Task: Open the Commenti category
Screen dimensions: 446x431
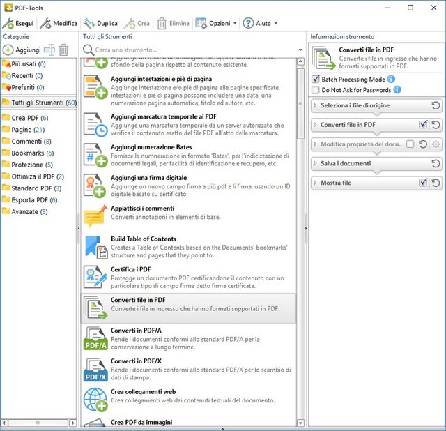Action: pos(26,141)
